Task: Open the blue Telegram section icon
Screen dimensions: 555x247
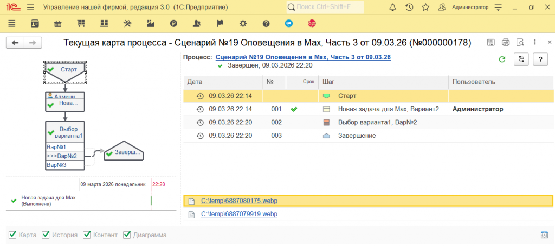Action: click(289, 24)
